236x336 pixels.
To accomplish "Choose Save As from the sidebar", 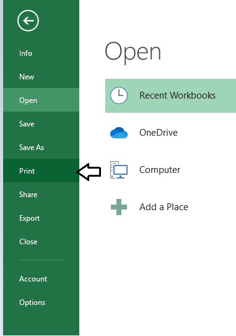I will pyautogui.click(x=41, y=147).
